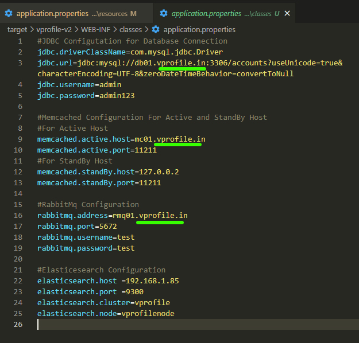Screen dimensions: 359x343
Task: Place cursor on empty line 26
Action: [x=198, y=324]
